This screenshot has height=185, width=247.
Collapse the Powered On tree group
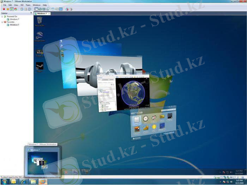point(2,16)
